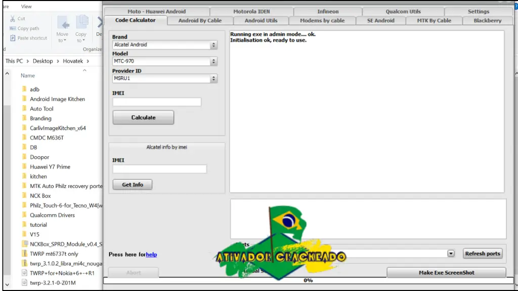Select the CarlivImageKitchen_x64 folder icon
518x291 pixels.
[24, 128]
